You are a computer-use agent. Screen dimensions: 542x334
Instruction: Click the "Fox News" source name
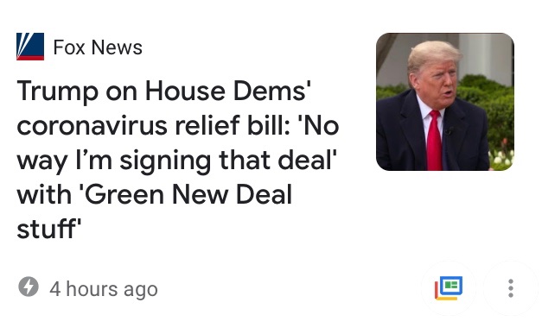coord(98,47)
